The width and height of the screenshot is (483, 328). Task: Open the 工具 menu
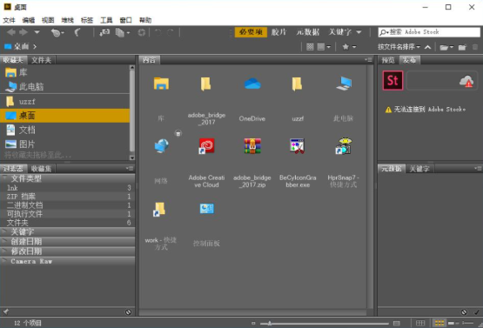[x=106, y=20]
